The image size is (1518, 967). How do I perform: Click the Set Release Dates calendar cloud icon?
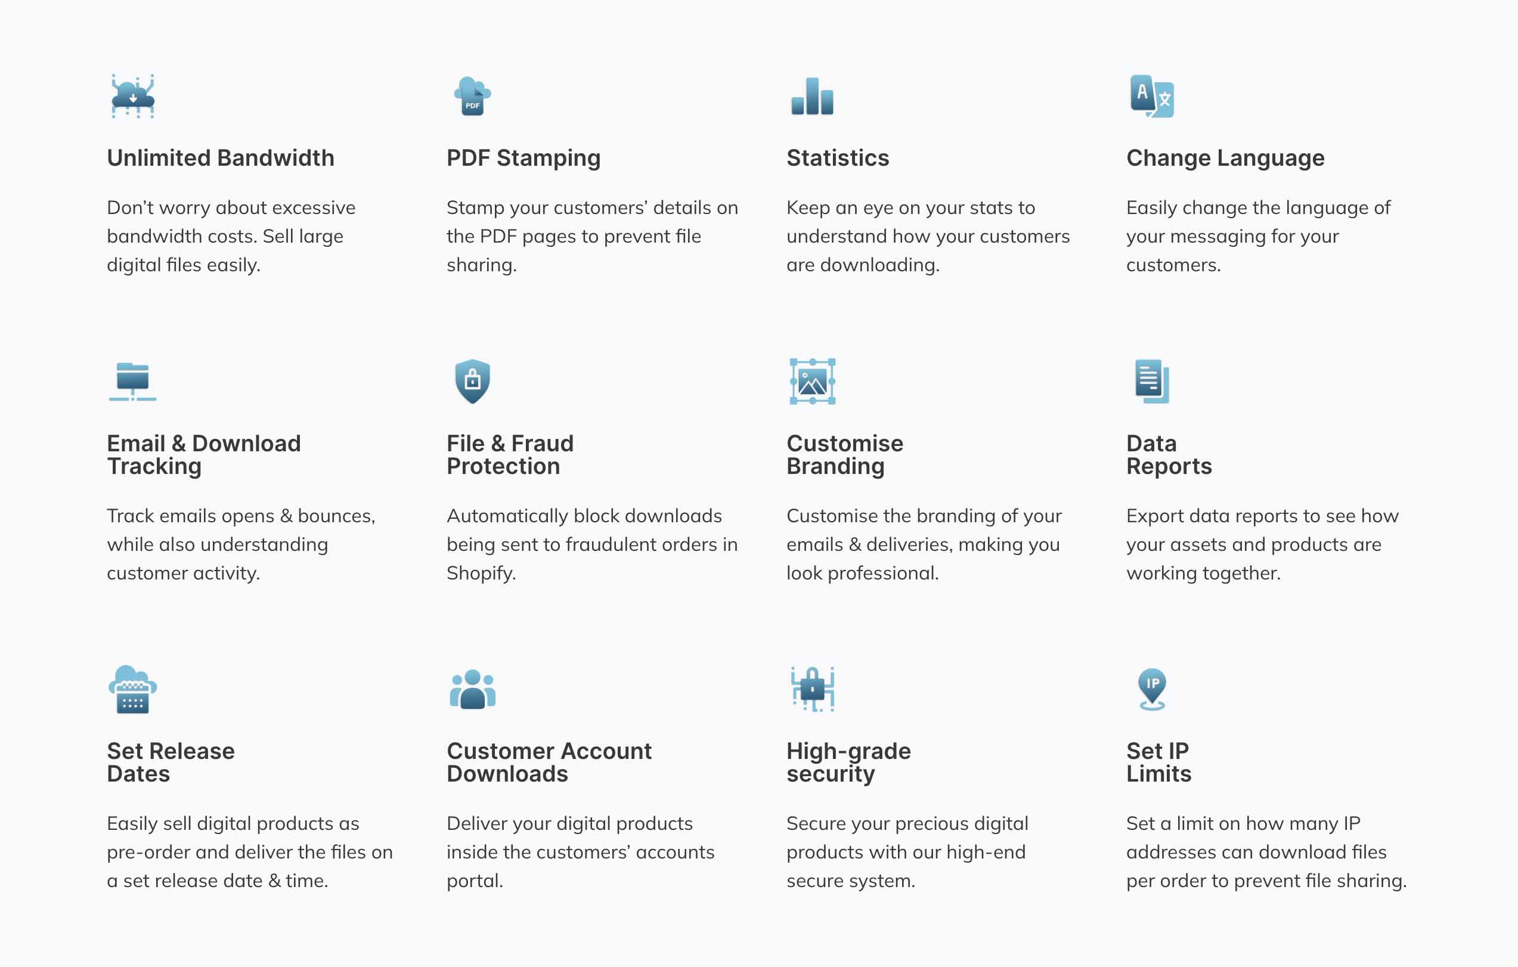pyautogui.click(x=132, y=689)
